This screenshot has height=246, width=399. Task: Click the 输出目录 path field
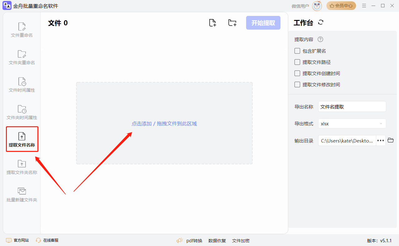pyautogui.click(x=347, y=141)
